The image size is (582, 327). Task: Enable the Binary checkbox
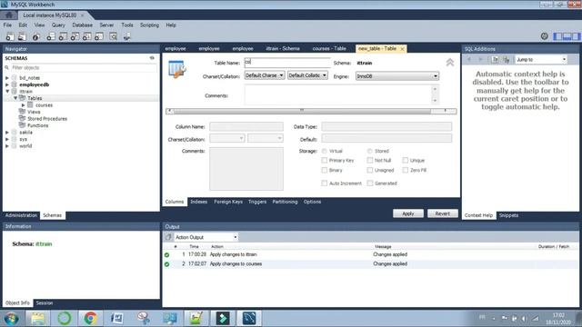pyautogui.click(x=325, y=170)
